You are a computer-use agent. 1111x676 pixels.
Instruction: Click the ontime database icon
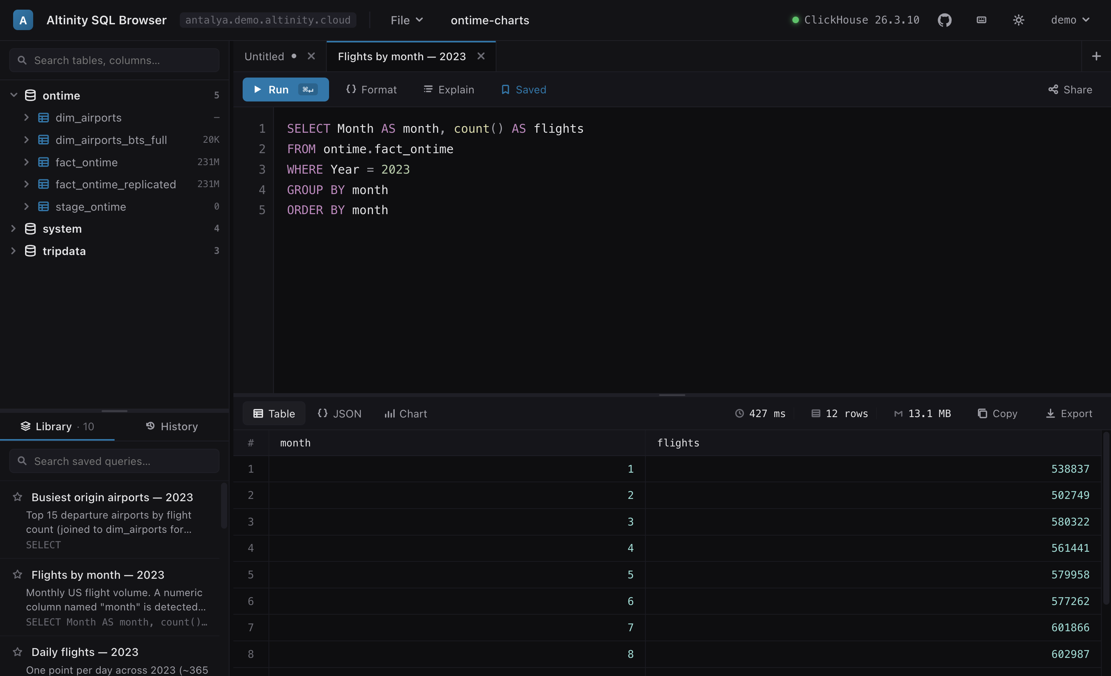click(30, 95)
